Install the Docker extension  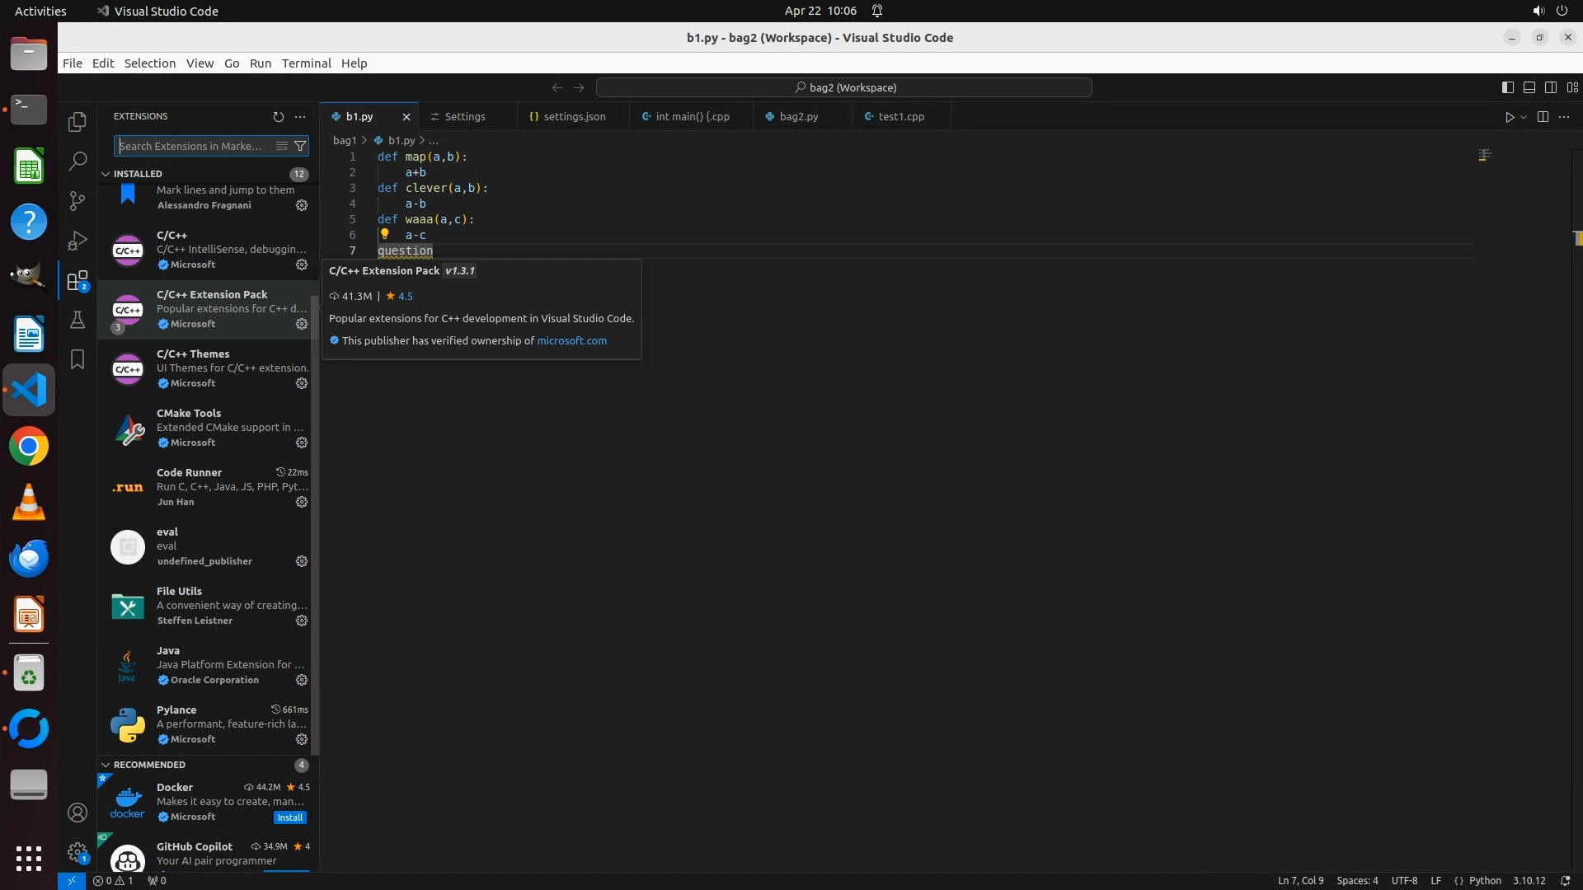289,817
